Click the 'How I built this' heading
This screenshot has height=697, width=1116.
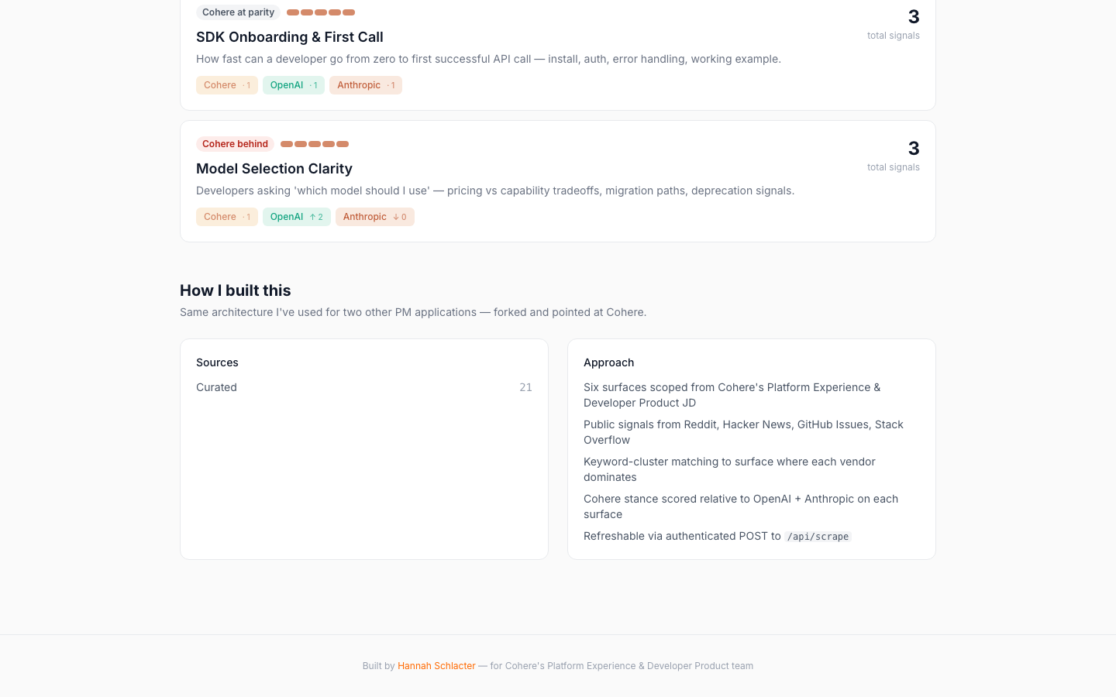point(236,290)
